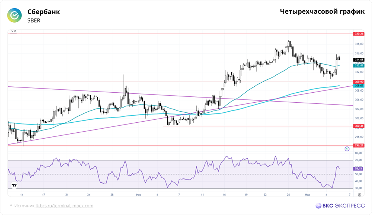
Task: Click the 70,00 RSI axis tick
Action: [359, 160]
